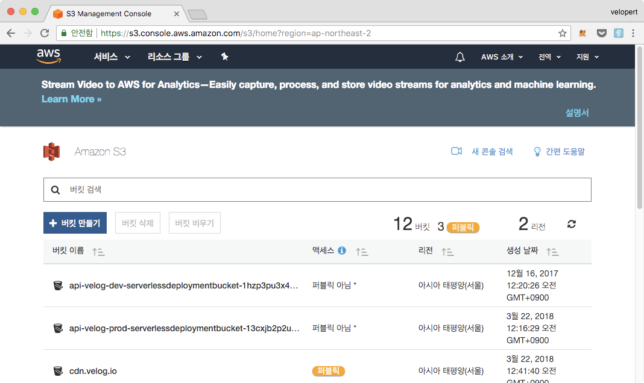Click the MetaMask fox extension icon
The image size is (644, 383).
[582, 33]
